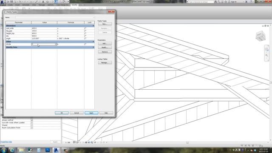The height and width of the screenshot is (153, 272).
Task: Open the Create ribbon tab
Action: point(10,5)
